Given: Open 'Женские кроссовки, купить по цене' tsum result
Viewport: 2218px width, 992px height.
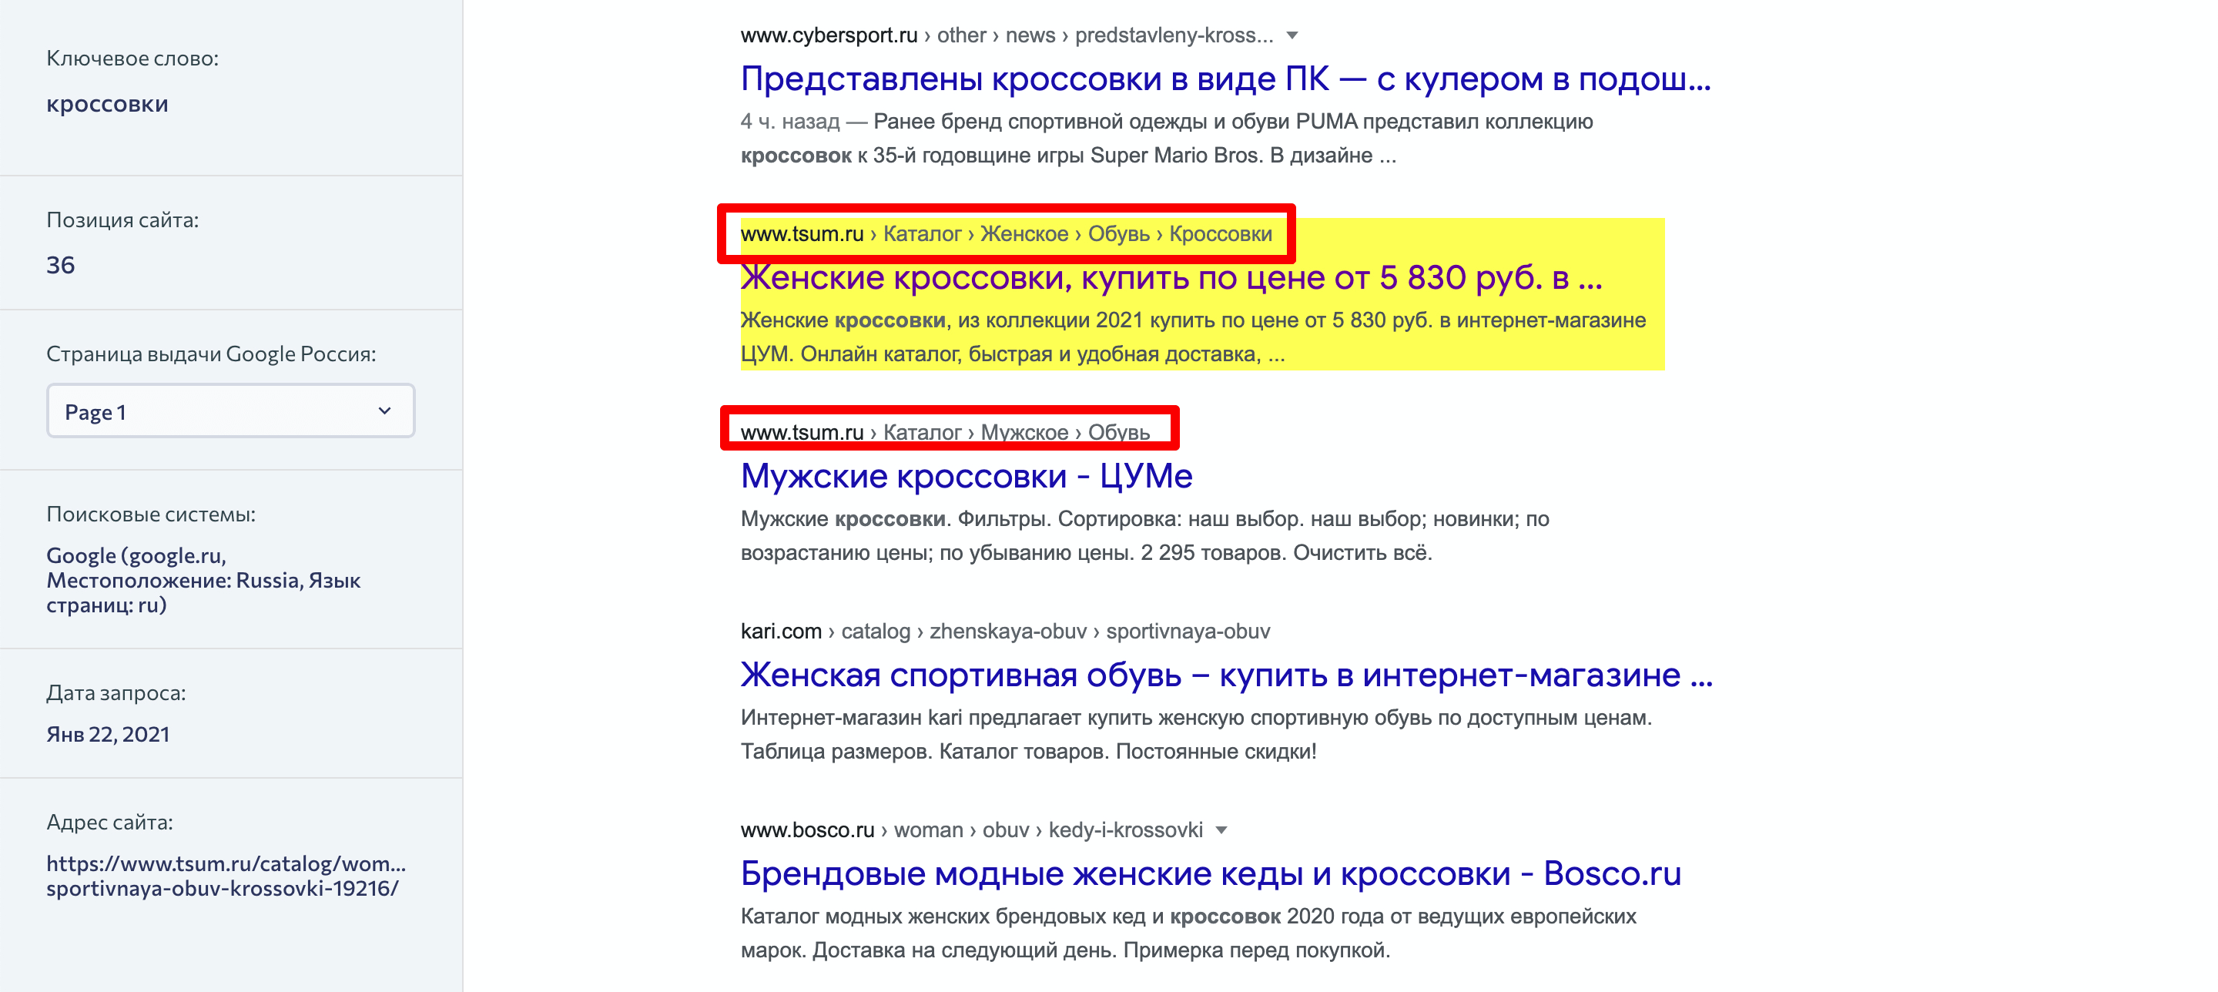Looking at the screenshot, I should pyautogui.click(x=1171, y=277).
